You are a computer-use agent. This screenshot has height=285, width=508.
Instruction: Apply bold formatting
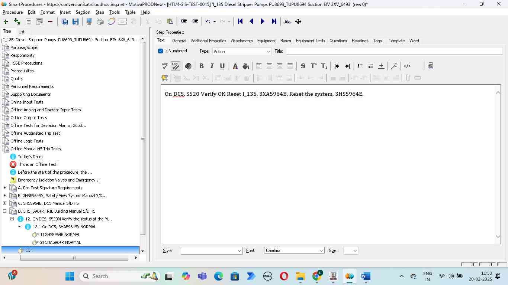click(201, 66)
